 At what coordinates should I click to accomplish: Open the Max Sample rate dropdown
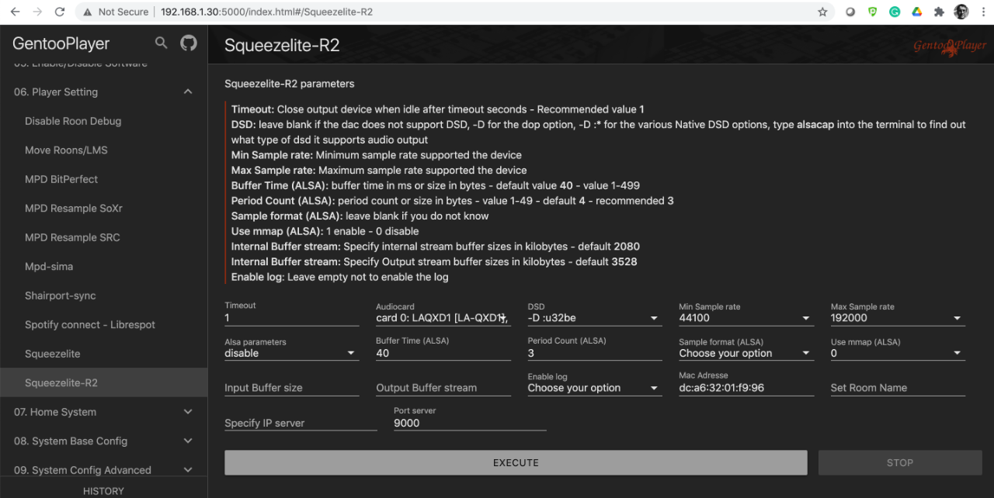tap(898, 317)
